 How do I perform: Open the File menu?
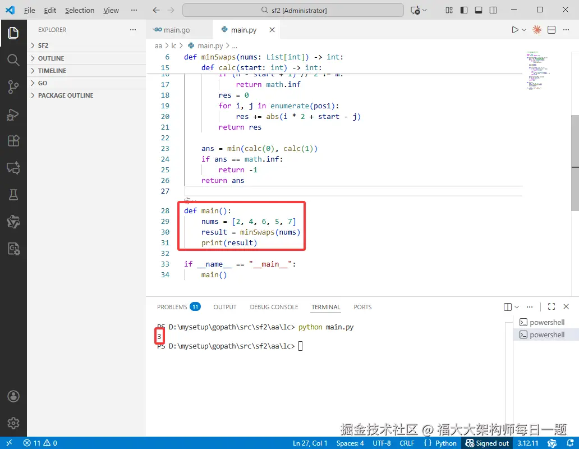[x=29, y=10]
